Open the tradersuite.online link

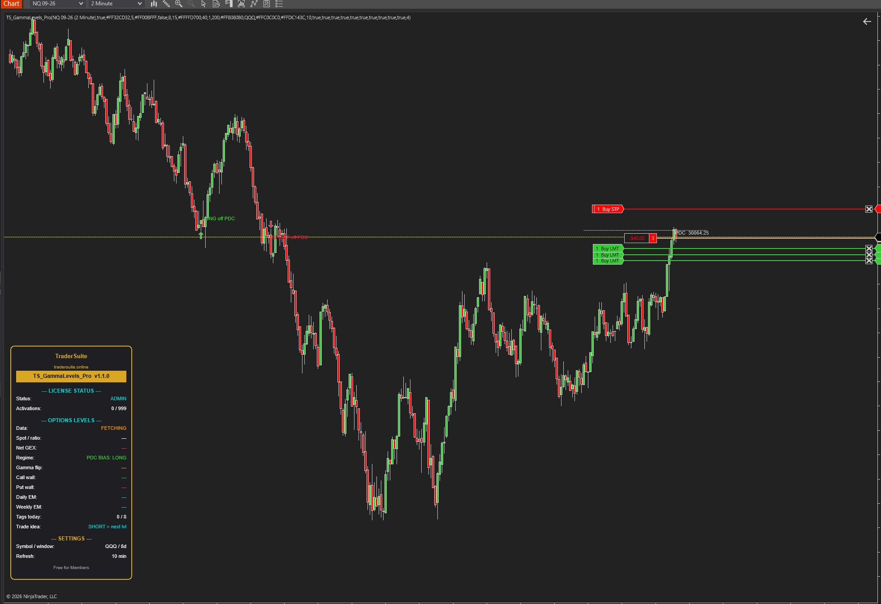tap(71, 367)
